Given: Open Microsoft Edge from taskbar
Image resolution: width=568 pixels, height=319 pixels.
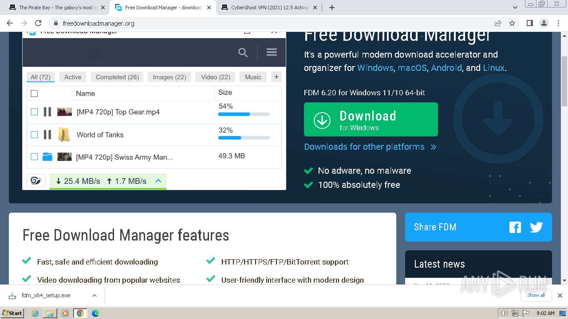Looking at the screenshot, I should [x=95, y=313].
